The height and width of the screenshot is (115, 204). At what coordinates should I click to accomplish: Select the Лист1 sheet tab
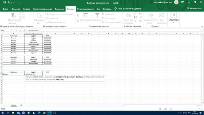[14, 105]
